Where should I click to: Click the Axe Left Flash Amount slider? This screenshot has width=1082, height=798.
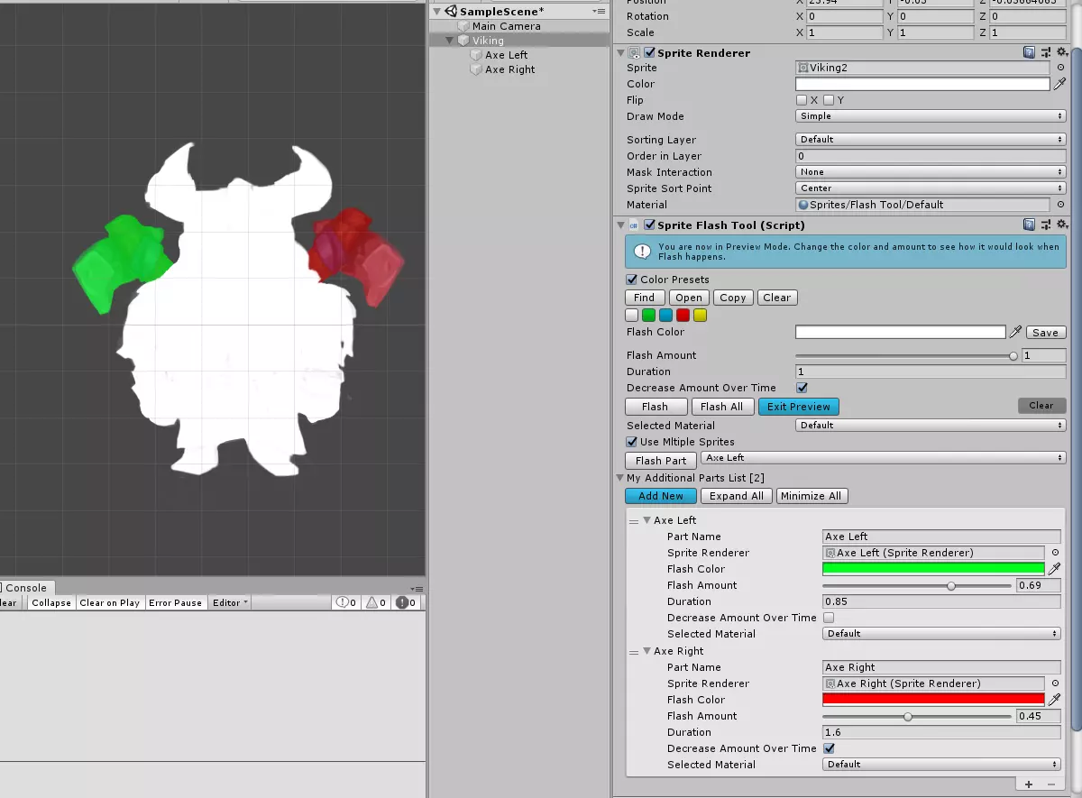[x=918, y=585]
